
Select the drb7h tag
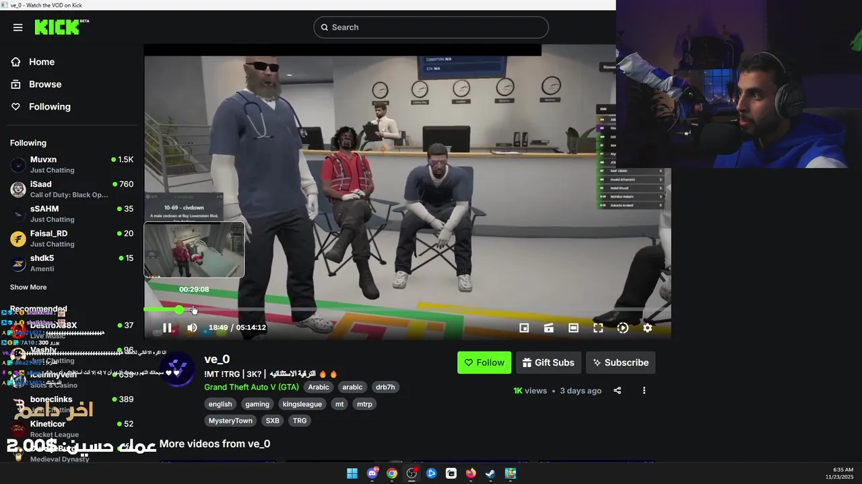[385, 387]
